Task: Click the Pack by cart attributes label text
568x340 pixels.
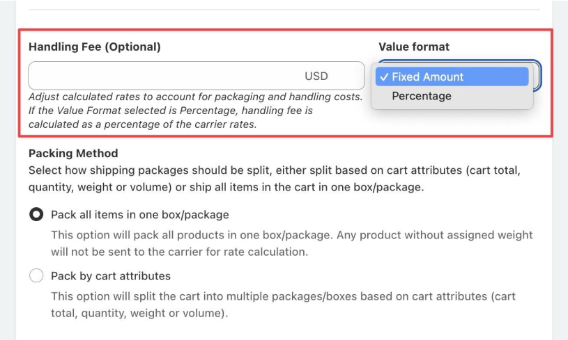Action: tap(111, 276)
